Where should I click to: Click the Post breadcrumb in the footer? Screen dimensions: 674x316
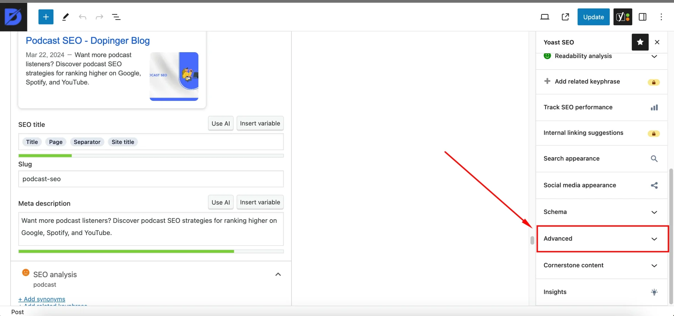[x=18, y=312]
